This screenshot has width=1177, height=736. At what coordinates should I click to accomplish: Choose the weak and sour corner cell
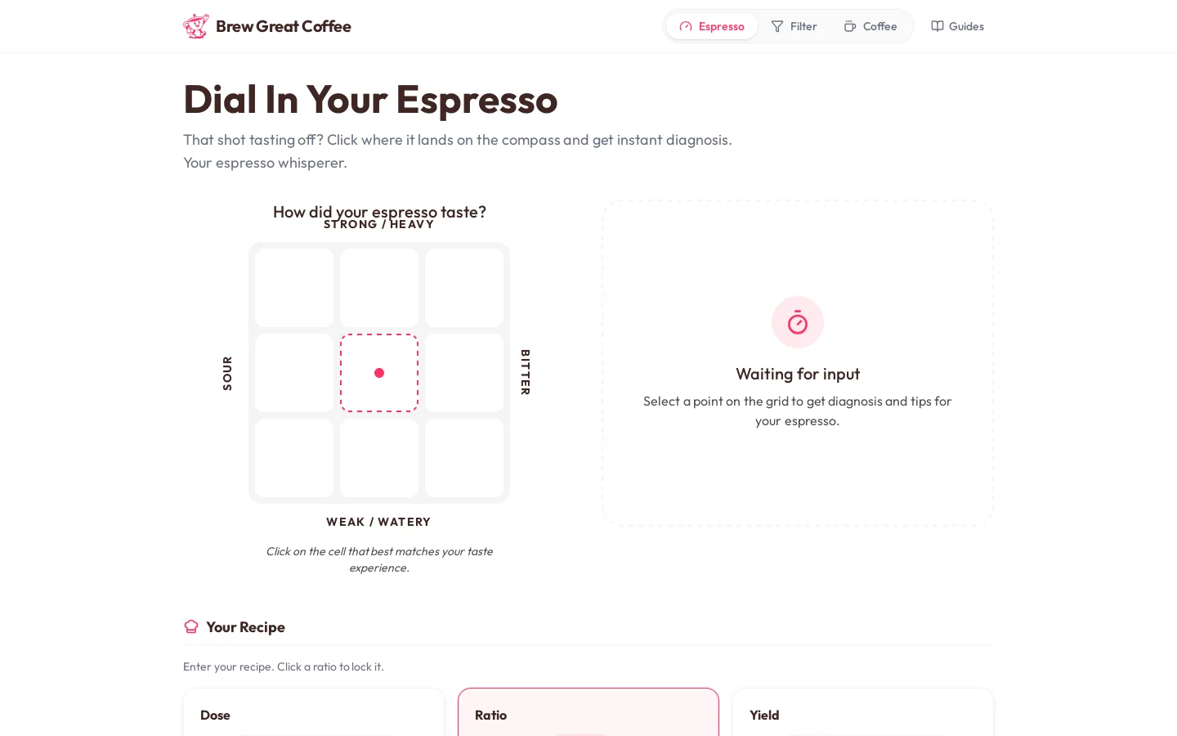point(294,458)
